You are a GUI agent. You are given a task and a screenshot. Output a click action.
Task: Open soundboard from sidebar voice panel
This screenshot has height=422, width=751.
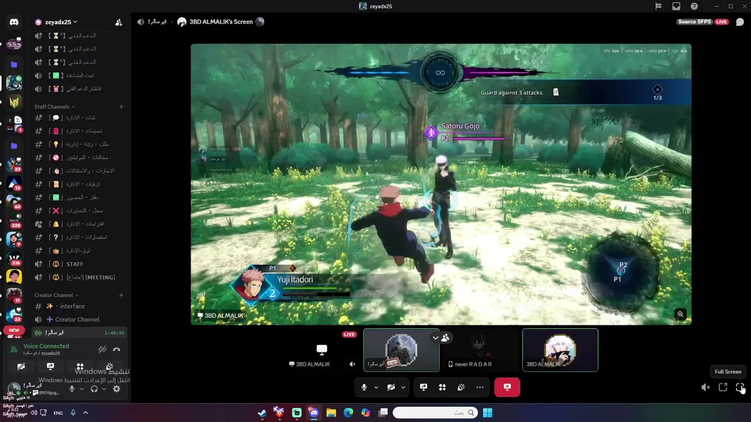pos(109,366)
